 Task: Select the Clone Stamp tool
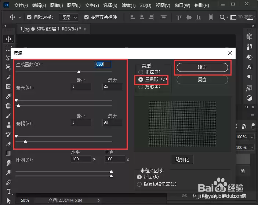tap(8, 125)
